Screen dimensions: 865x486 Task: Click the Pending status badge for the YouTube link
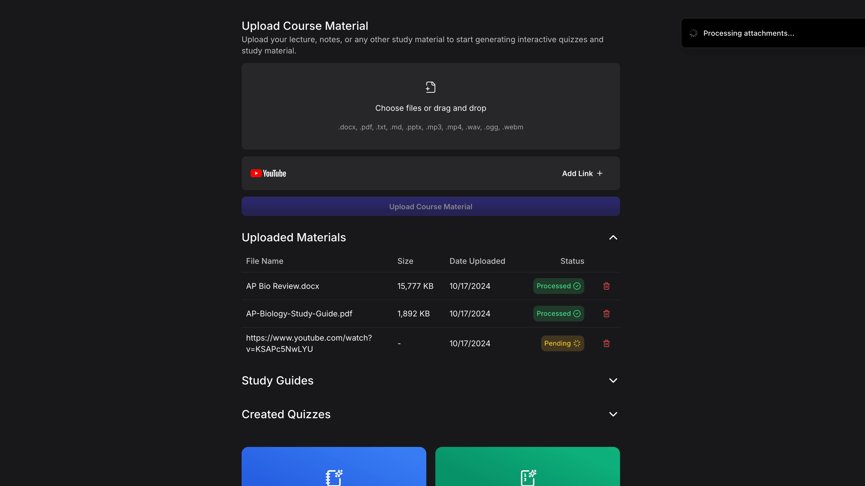point(563,343)
